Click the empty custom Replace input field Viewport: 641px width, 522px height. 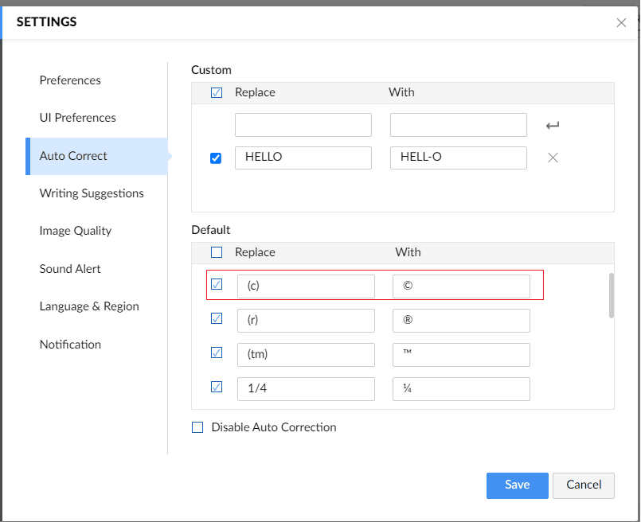[303, 125]
